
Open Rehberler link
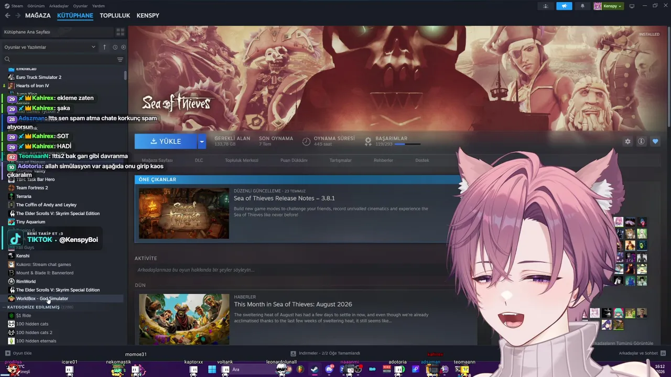(x=383, y=160)
